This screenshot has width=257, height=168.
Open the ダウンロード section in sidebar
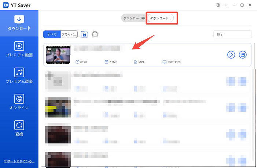tap(19, 23)
